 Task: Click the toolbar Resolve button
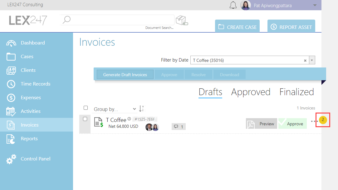pyautogui.click(x=198, y=75)
